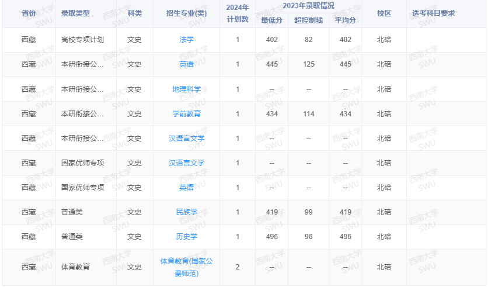Select the 北碚 campus cell in the 历史学 row
488x287 pixels.
pos(384,237)
